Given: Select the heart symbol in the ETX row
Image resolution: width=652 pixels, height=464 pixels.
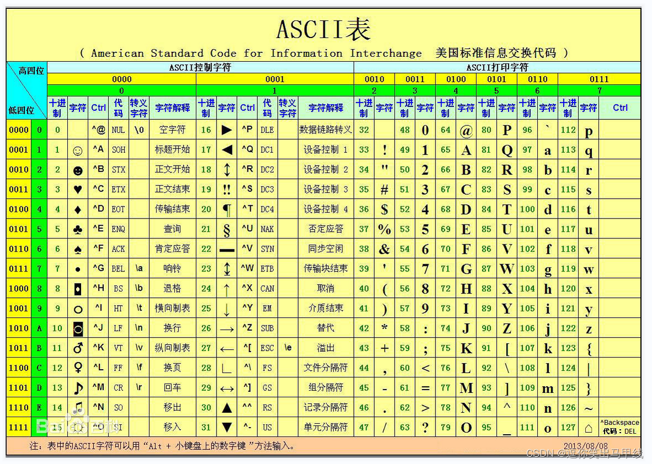Looking at the screenshot, I should [x=77, y=190].
